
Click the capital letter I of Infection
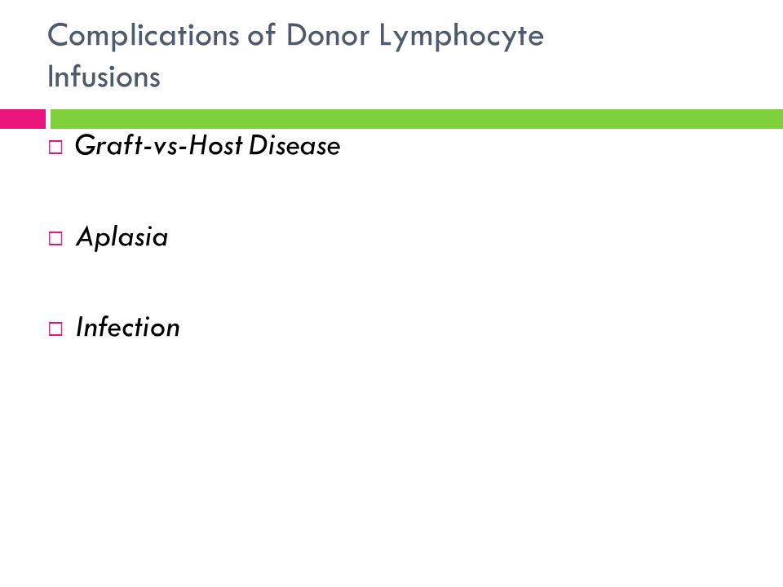[81, 327]
